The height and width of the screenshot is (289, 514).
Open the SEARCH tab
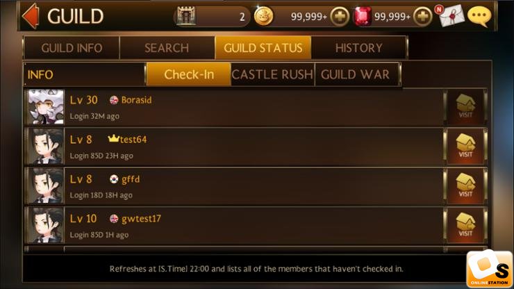[167, 48]
